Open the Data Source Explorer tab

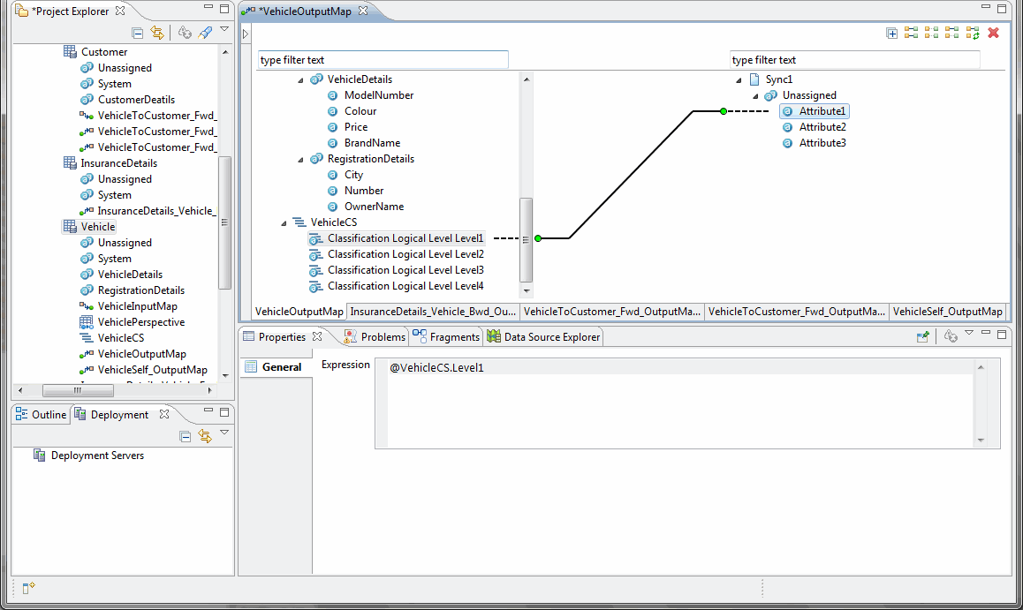point(543,336)
